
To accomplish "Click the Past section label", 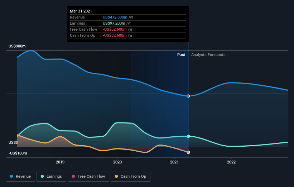I will click(181, 55).
